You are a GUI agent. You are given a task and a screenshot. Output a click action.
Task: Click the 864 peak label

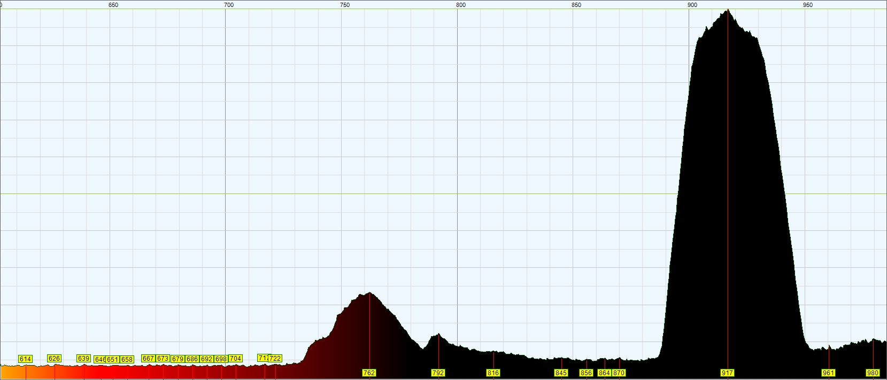click(x=604, y=373)
